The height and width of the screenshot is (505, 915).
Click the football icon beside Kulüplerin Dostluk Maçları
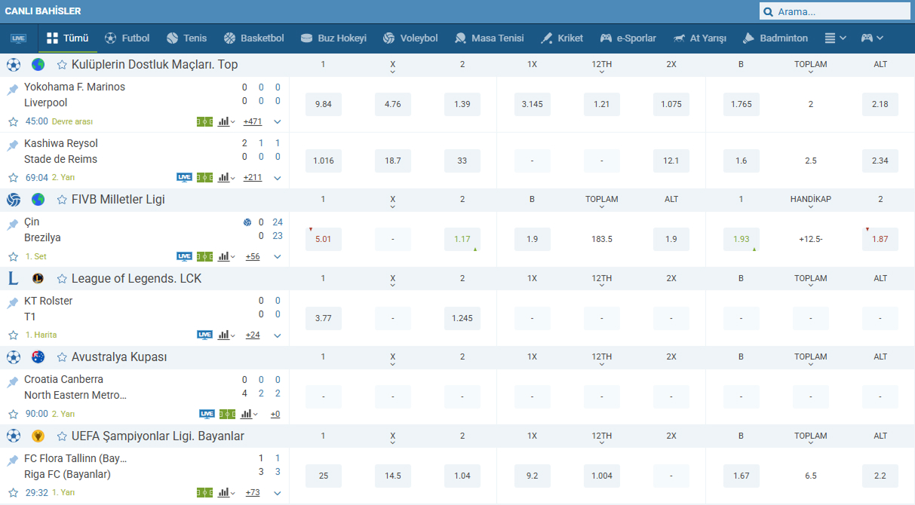point(14,65)
